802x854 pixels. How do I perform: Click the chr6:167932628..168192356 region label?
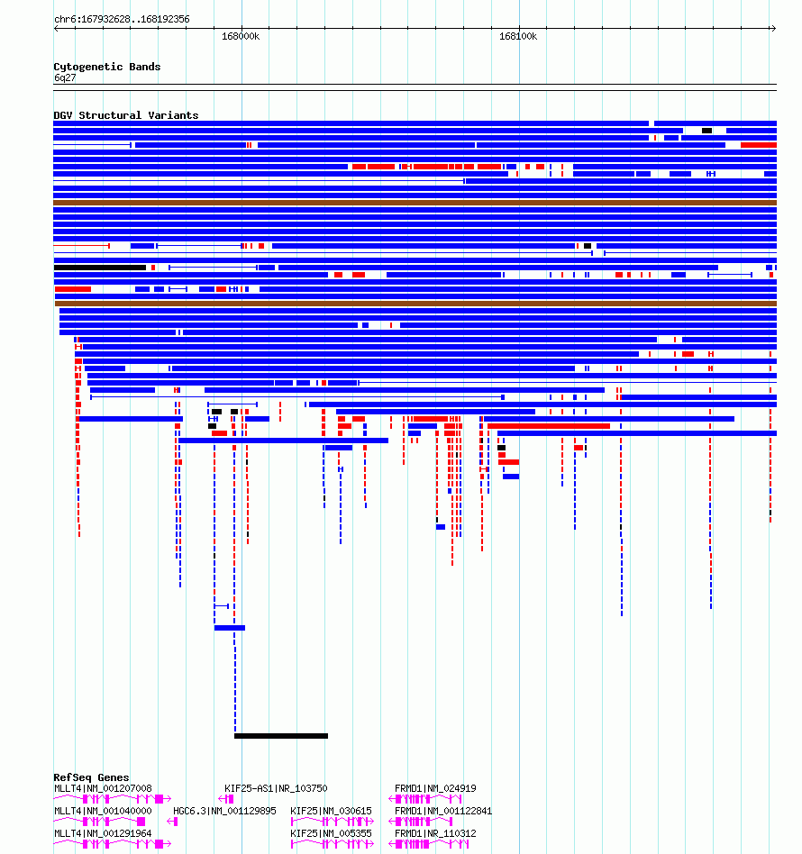[122, 19]
